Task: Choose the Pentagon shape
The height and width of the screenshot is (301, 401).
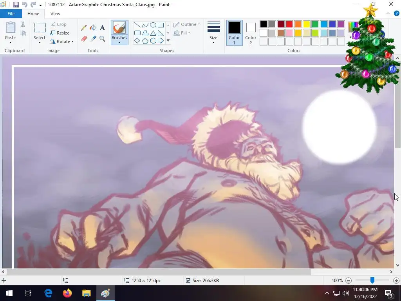Action: [x=145, y=41]
